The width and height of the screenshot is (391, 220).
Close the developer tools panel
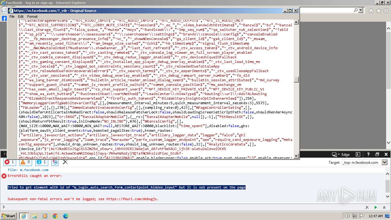[386, 154]
